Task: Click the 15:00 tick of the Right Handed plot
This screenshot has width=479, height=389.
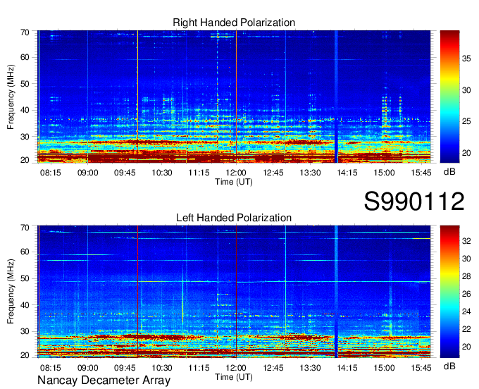Action: (x=384, y=173)
